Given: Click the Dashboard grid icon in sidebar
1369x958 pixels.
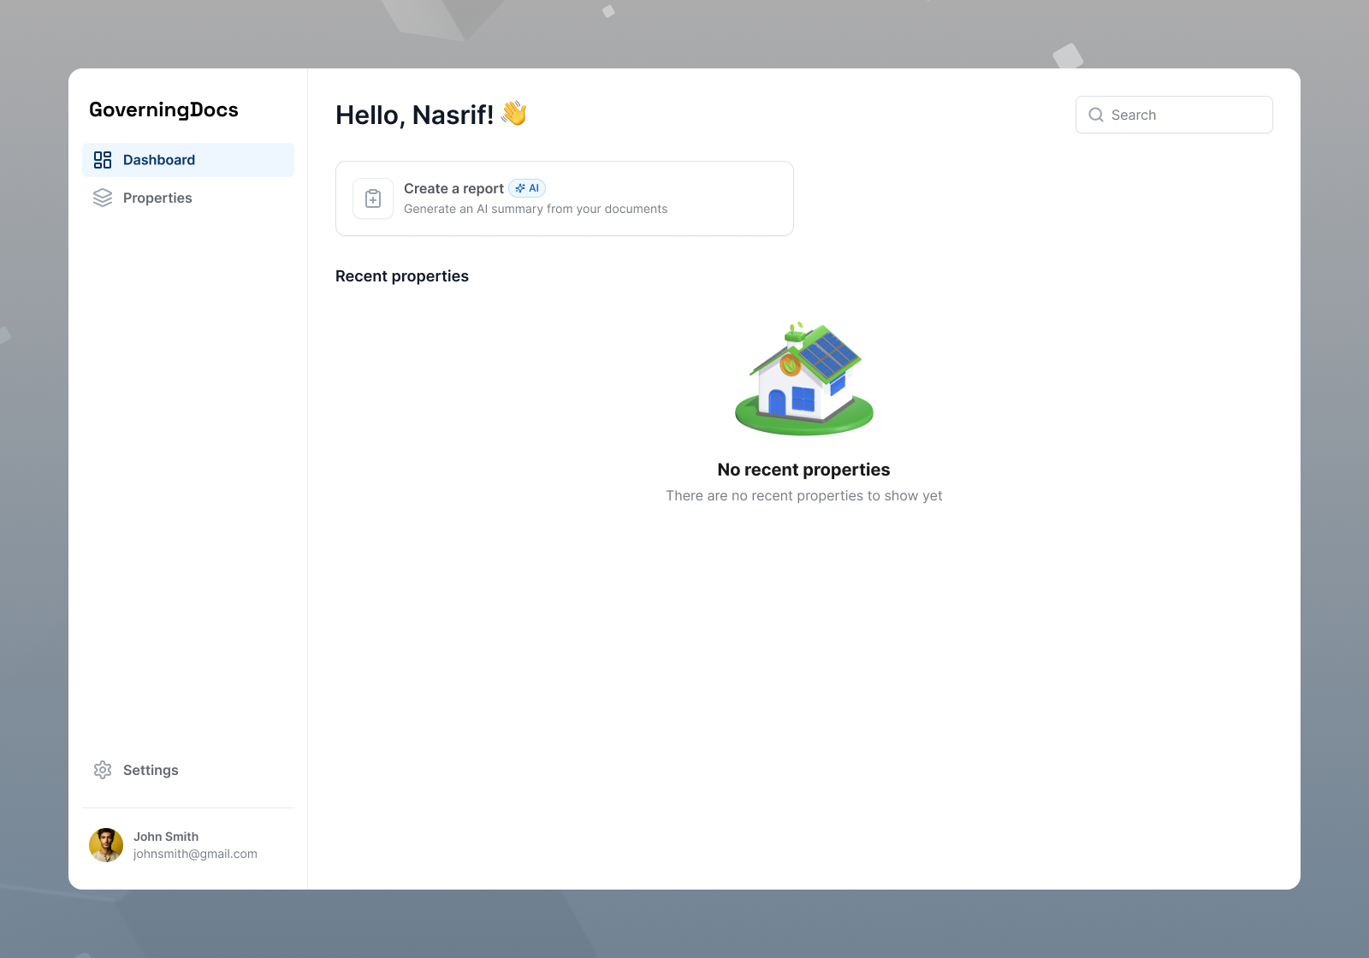Looking at the screenshot, I should point(103,160).
